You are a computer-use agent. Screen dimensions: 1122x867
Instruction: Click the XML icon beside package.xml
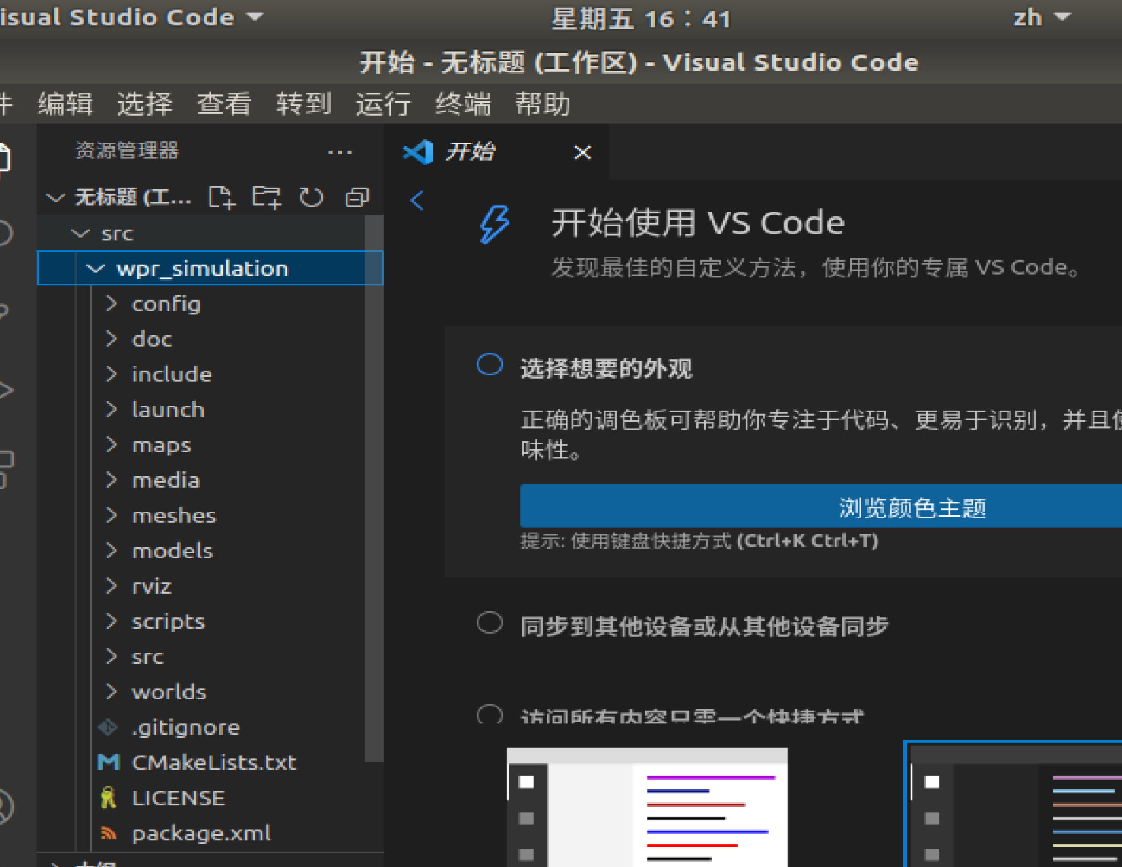[x=109, y=833]
